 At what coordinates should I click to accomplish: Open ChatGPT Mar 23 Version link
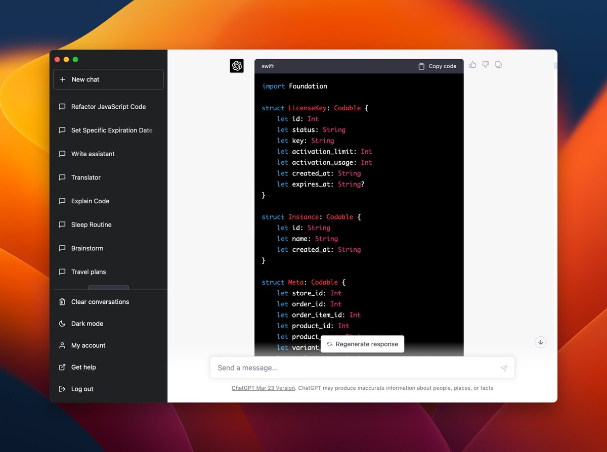(263, 388)
